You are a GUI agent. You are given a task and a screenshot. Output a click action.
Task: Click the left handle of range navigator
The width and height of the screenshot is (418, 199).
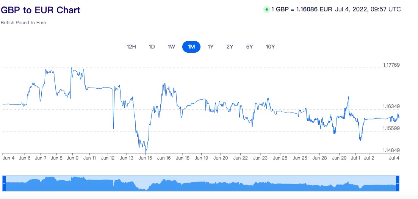[x=4, y=183]
